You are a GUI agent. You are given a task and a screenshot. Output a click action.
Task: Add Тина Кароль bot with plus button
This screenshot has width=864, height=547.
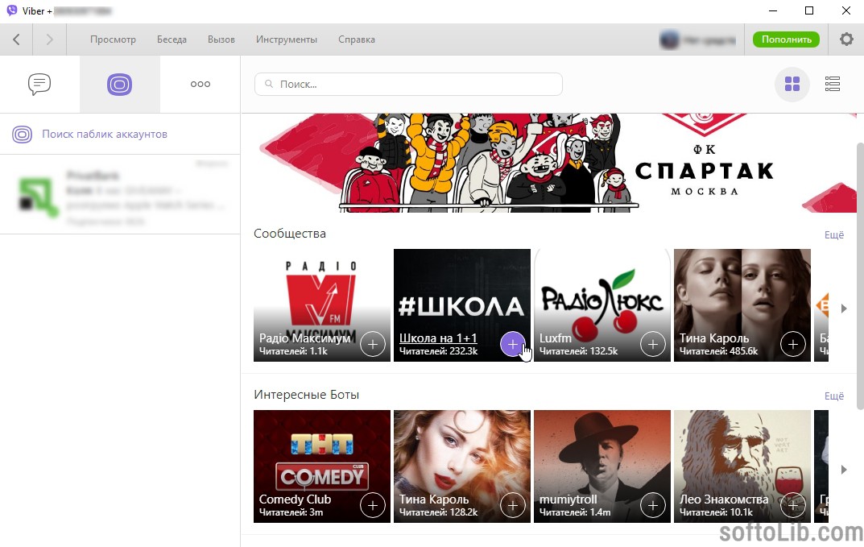point(512,505)
